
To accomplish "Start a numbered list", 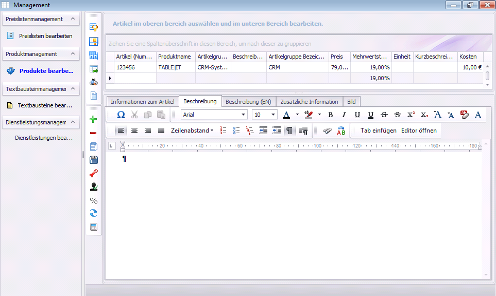I will click(224, 131).
